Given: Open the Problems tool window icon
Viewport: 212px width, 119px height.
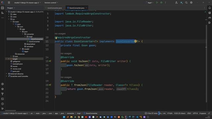Looking at the screenshot, I should tap(2, 104).
